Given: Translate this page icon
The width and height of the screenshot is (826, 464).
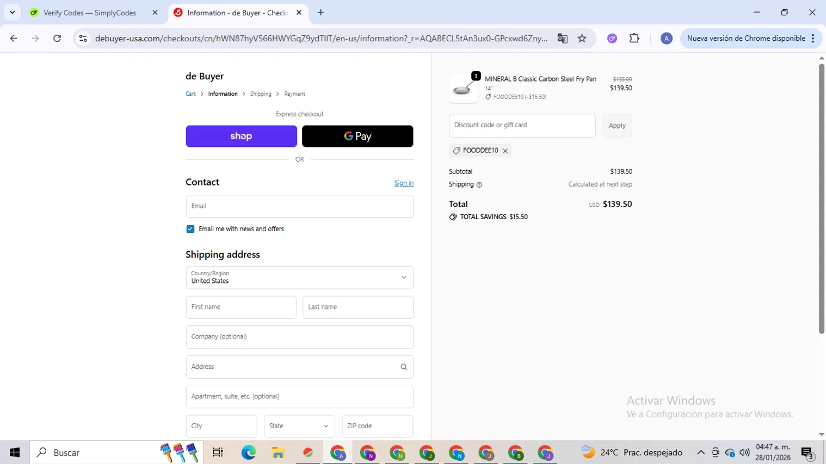Looking at the screenshot, I should (x=562, y=39).
